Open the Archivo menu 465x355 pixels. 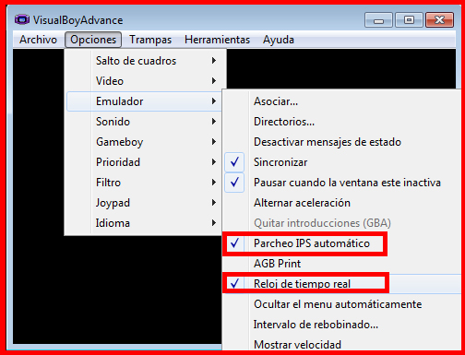[x=38, y=40]
